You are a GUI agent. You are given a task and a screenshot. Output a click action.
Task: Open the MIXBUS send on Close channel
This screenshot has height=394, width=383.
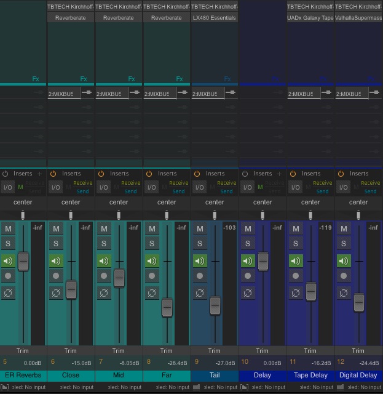coord(61,94)
